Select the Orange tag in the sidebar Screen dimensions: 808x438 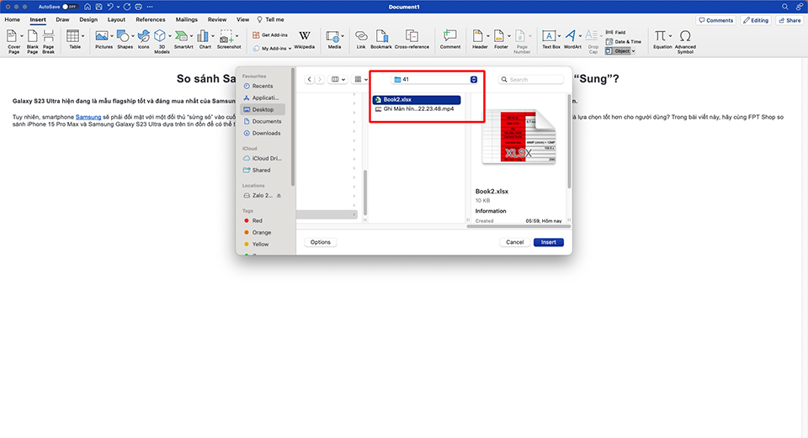(x=261, y=232)
